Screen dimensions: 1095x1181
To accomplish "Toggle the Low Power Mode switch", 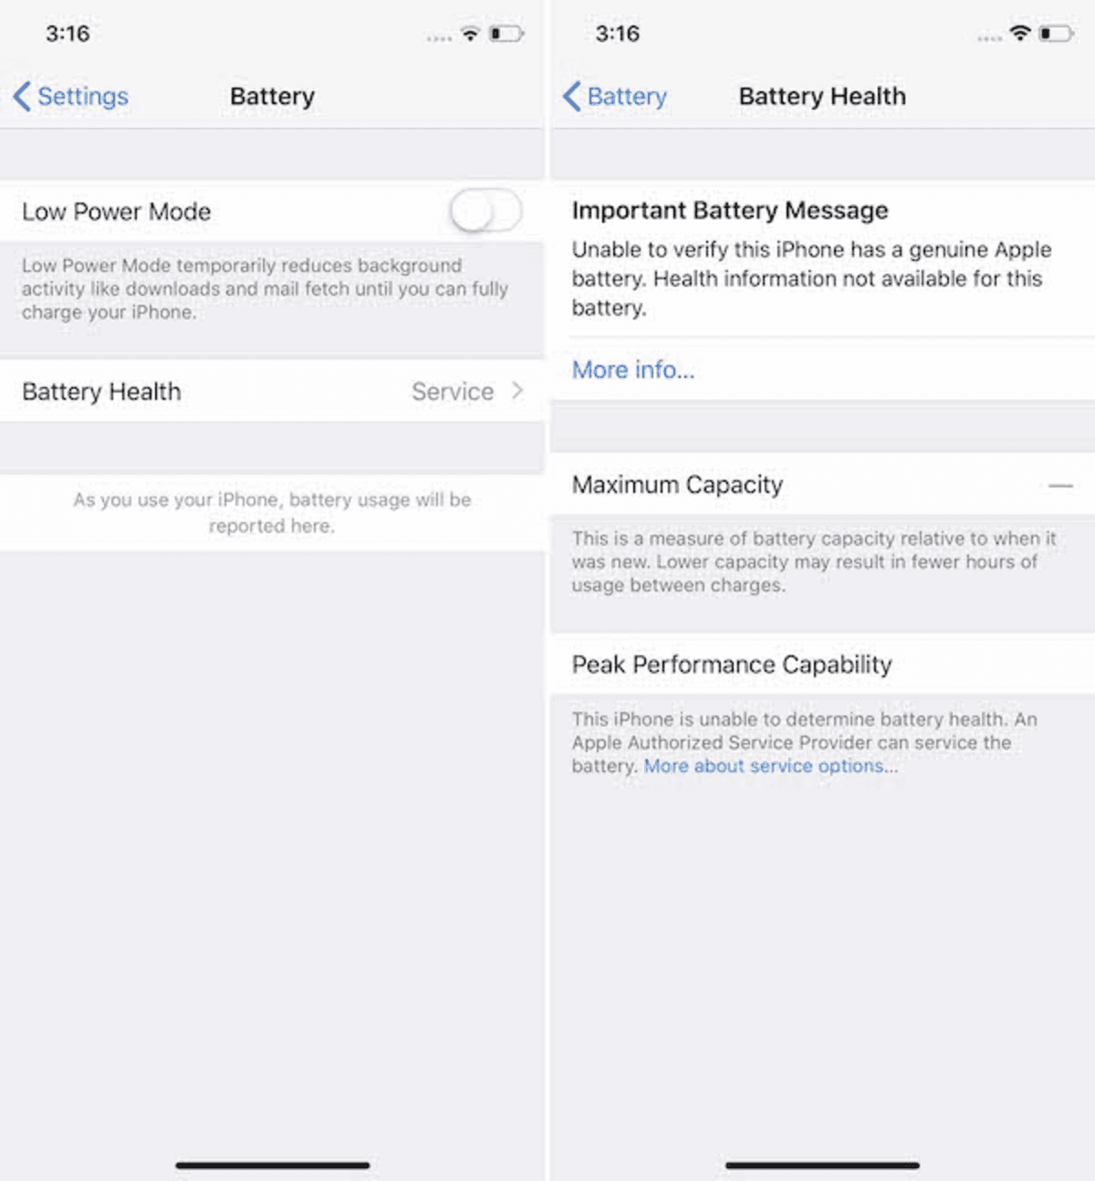I will 485,212.
